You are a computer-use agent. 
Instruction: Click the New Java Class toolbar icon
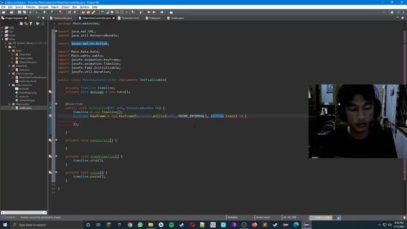(75, 12)
